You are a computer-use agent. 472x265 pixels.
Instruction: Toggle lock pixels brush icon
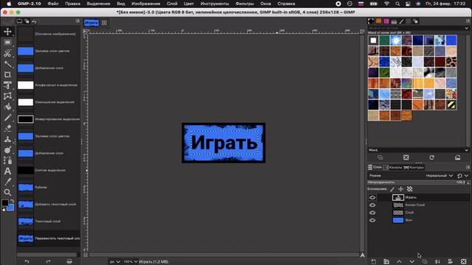coord(392,189)
